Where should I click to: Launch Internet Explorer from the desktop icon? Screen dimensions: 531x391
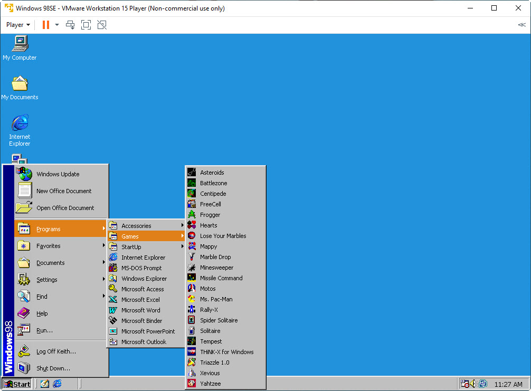pos(20,123)
